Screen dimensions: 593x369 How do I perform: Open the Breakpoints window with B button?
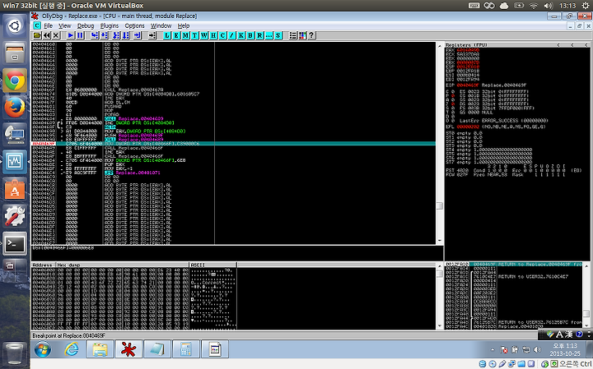click(x=250, y=35)
